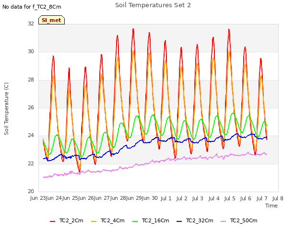Click the y-axis tick label 24
The height and width of the screenshot is (230, 307).
31,135
